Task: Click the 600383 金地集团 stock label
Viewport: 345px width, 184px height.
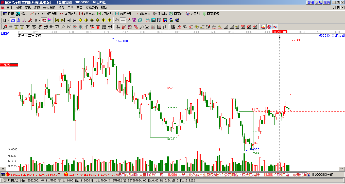Action: [x=332, y=36]
